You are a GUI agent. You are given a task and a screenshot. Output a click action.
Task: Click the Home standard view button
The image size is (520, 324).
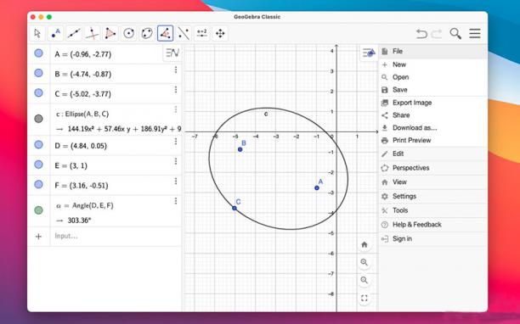click(365, 244)
